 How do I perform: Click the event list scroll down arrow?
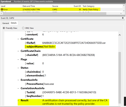coord(124,11)
